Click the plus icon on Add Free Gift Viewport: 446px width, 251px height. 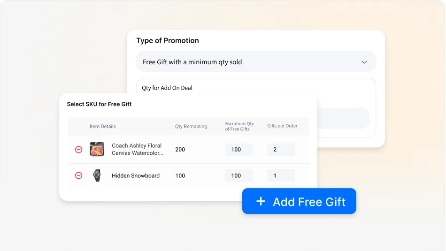pos(261,201)
